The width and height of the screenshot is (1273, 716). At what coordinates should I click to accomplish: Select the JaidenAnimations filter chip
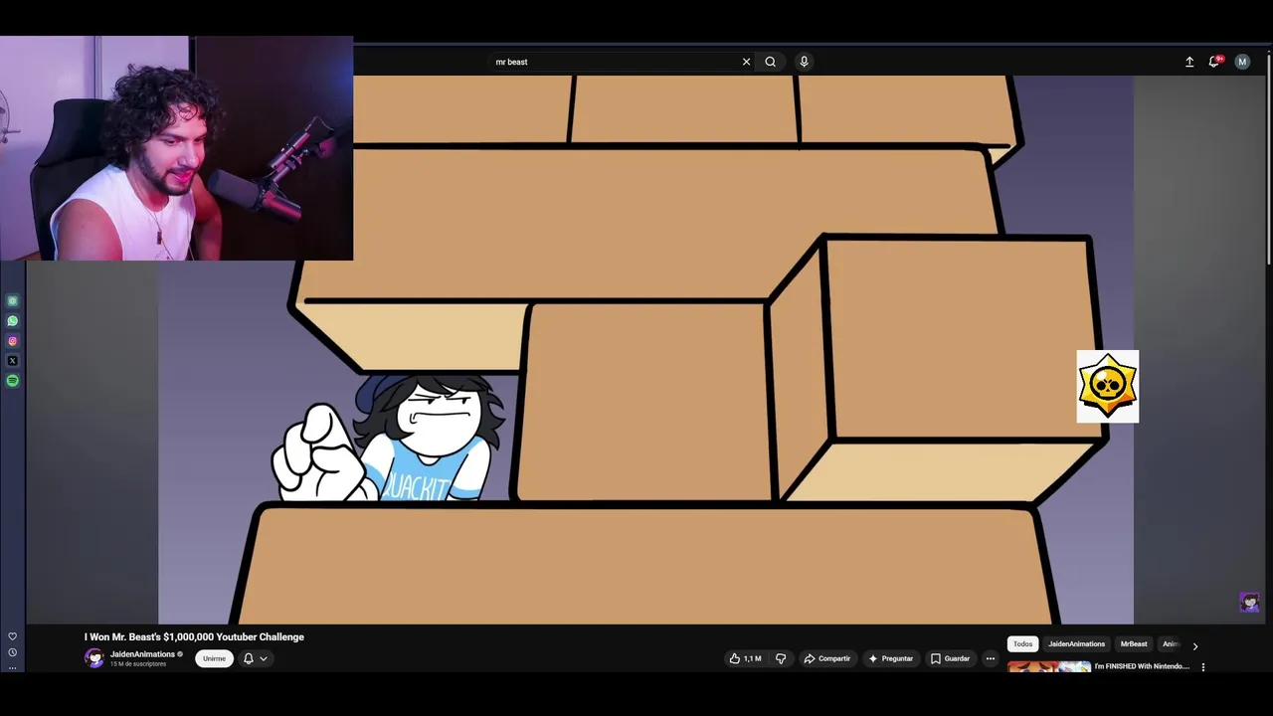point(1076,644)
